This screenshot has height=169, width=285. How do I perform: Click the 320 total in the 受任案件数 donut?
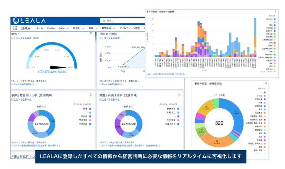pos(219,123)
